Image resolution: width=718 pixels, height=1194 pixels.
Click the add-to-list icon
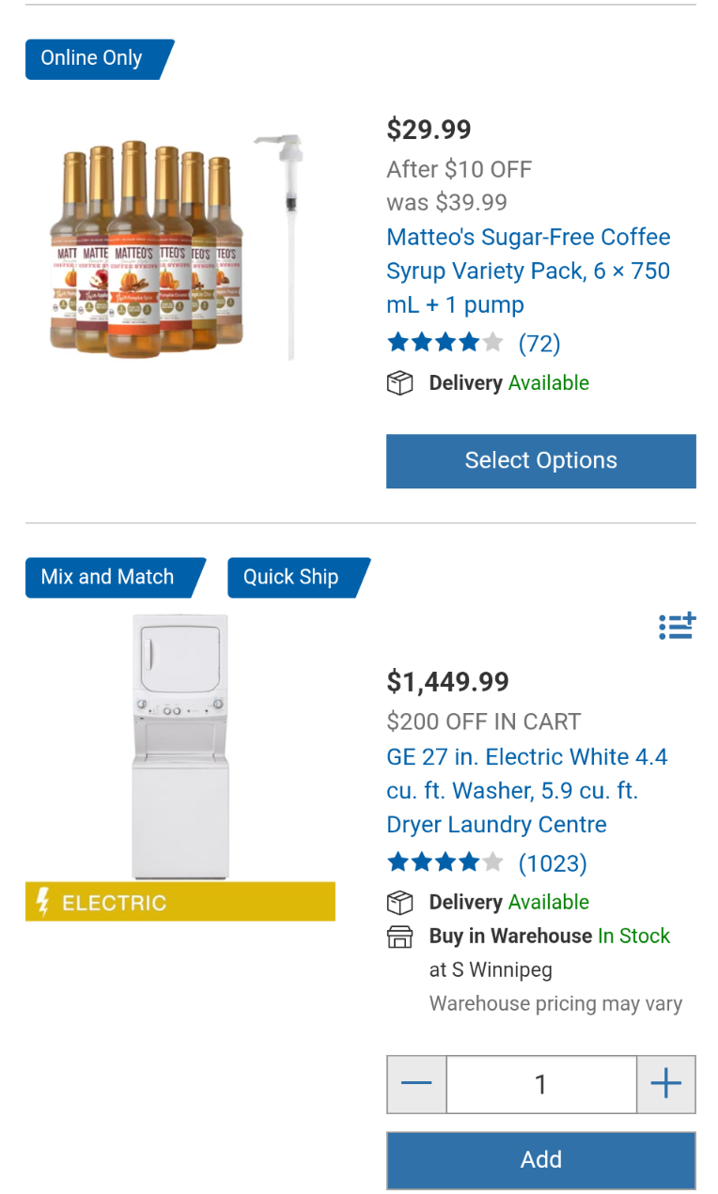point(677,626)
